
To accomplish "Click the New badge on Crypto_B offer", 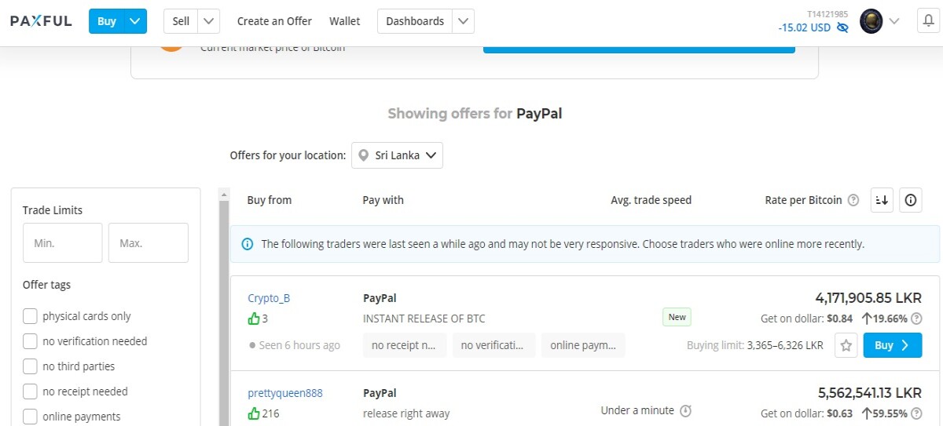I will tap(677, 317).
